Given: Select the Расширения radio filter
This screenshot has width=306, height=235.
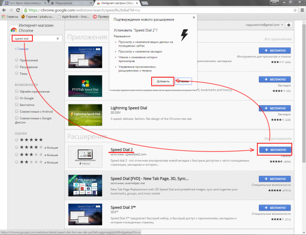Looking at the screenshot, I should coord(16,67).
